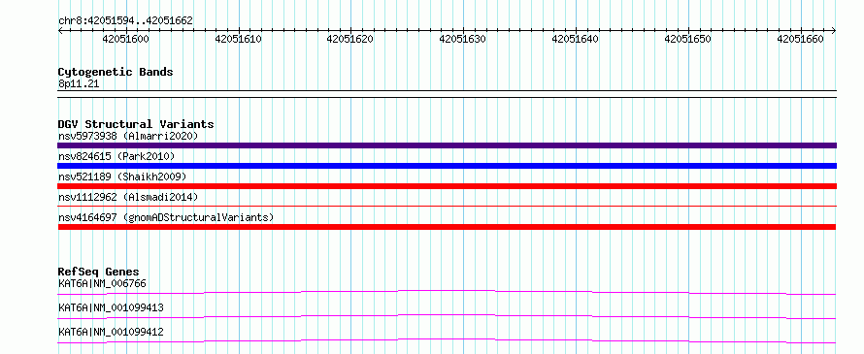The height and width of the screenshot is (354, 864).
Task: Open transcript KAT6A|NM_001099412 label
Action: (111, 332)
